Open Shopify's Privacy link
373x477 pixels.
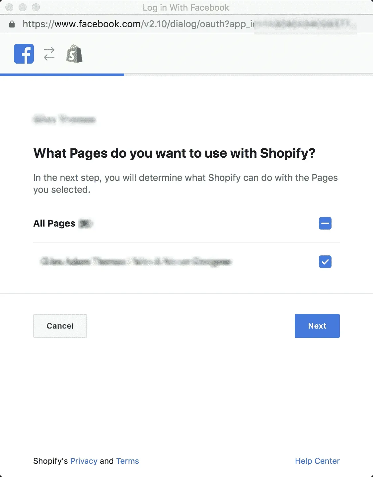coord(83,461)
